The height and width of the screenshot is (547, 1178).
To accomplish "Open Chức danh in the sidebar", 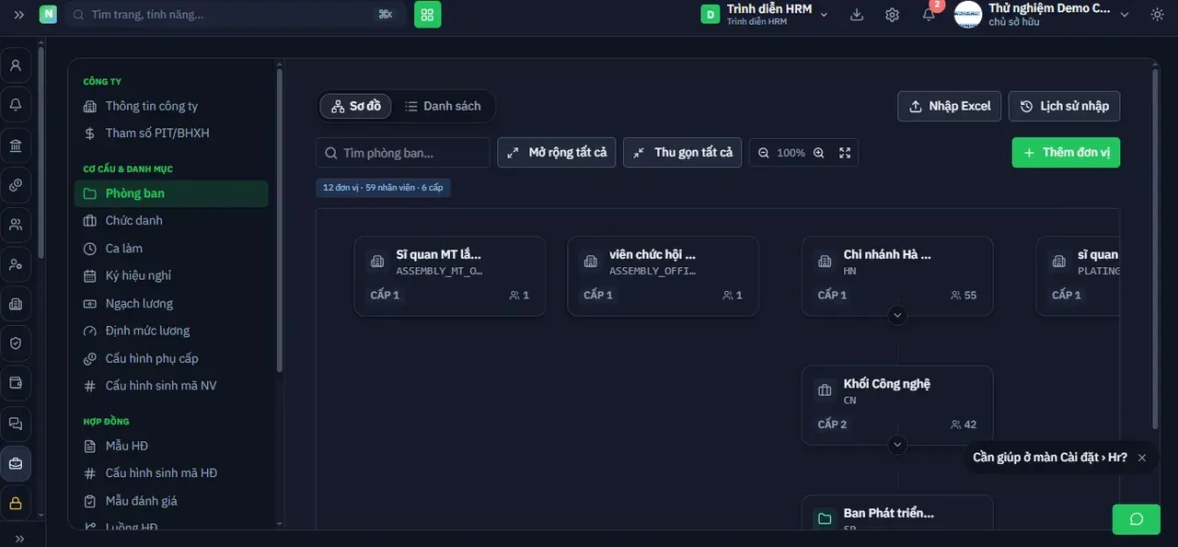I will (171, 221).
